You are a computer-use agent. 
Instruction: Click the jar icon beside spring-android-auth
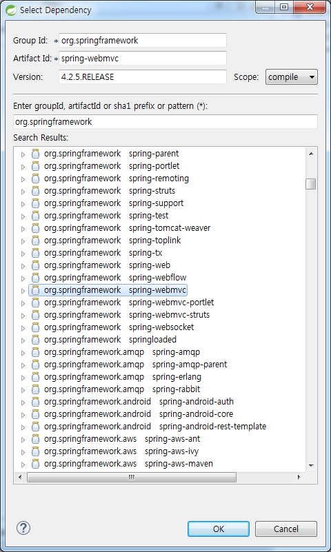pos(35,402)
